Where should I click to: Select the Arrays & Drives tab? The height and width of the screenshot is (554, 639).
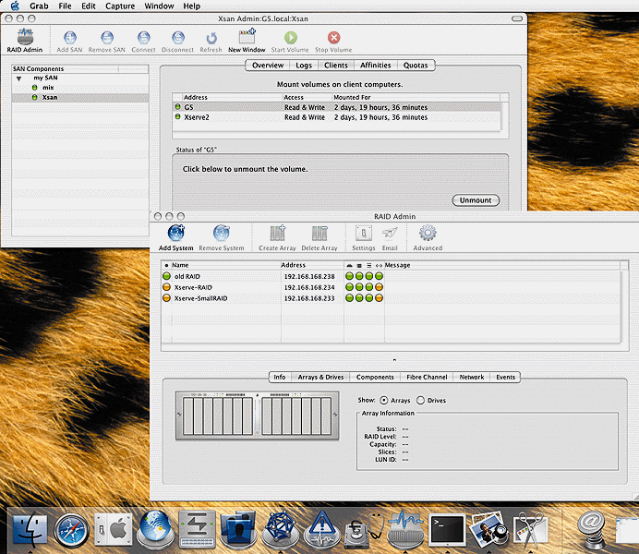320,378
